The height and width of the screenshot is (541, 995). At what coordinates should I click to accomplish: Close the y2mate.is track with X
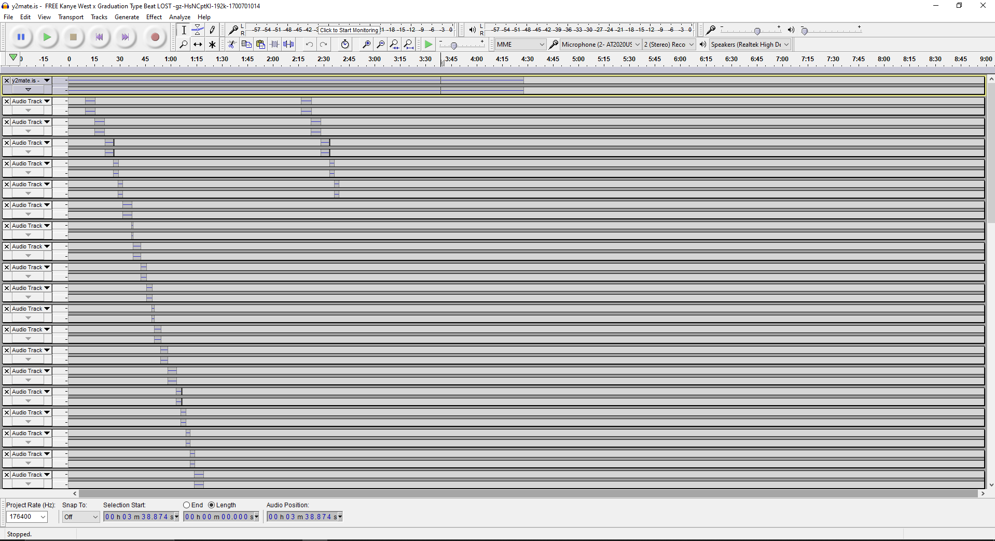click(x=7, y=81)
